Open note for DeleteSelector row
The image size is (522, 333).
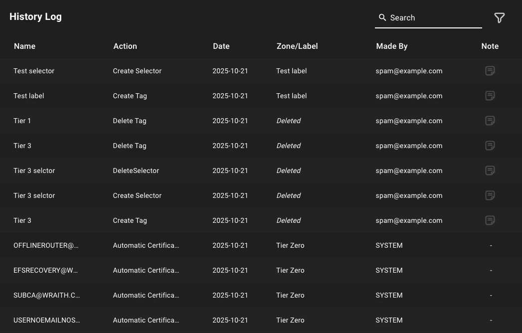coord(490,170)
